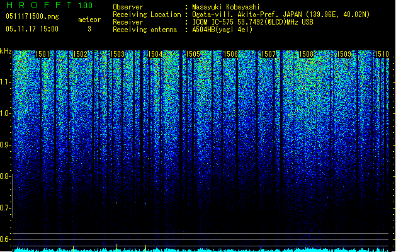
Task: Click the 0.6 kHz axis label
Action: tap(5, 239)
